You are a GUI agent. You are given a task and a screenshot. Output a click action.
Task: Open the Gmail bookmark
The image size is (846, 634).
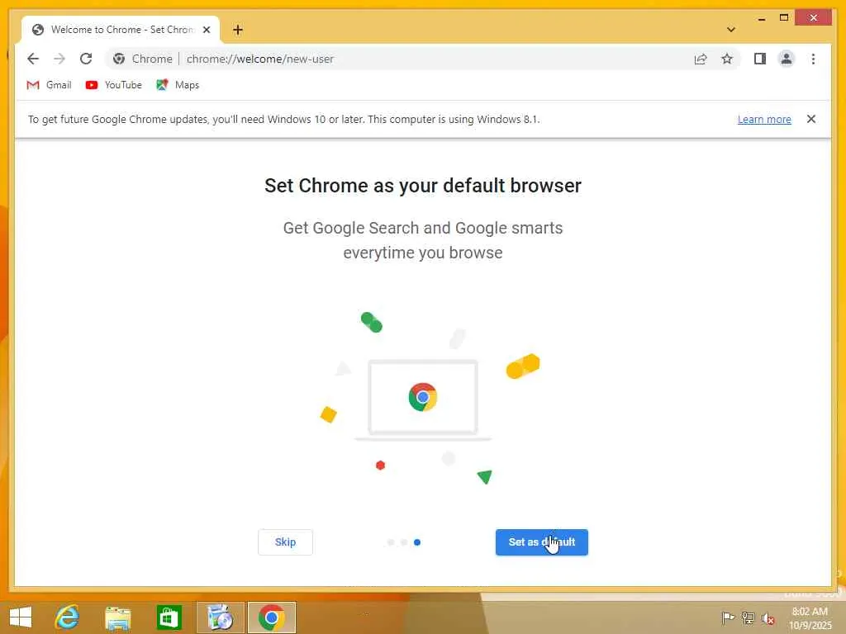tap(49, 85)
